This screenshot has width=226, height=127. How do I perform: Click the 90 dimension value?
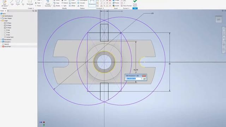[x=169, y=64]
